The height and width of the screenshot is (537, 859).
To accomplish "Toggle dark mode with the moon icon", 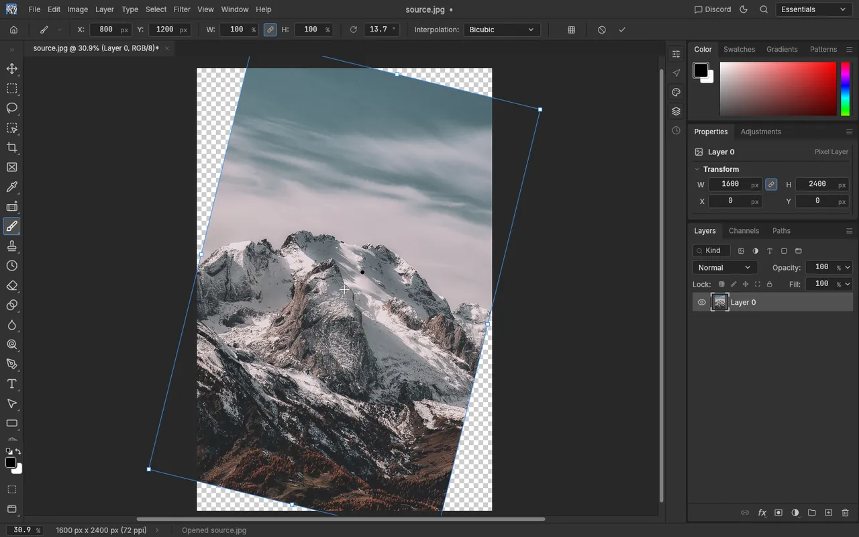I will [x=744, y=9].
